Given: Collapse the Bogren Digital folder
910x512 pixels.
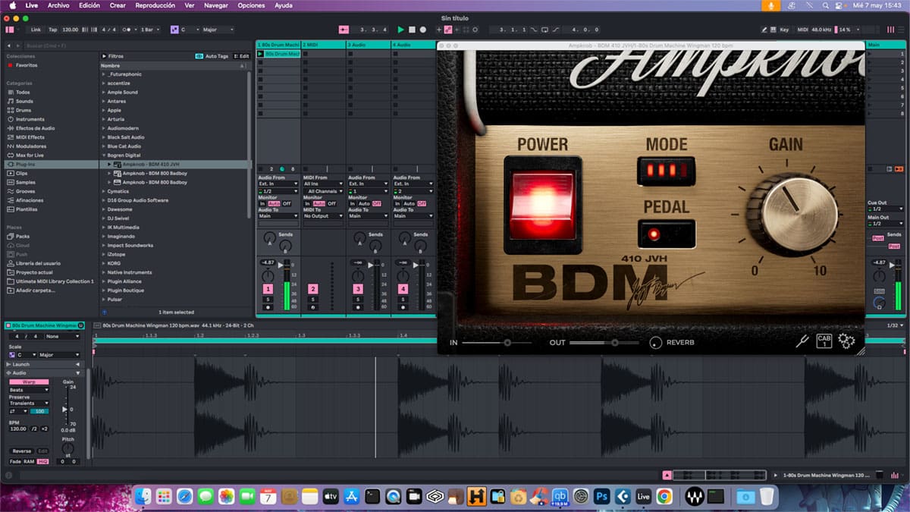Looking at the screenshot, I should [x=104, y=155].
